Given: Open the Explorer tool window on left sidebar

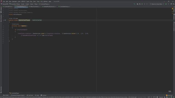Looking at the screenshot, I should (1, 10).
